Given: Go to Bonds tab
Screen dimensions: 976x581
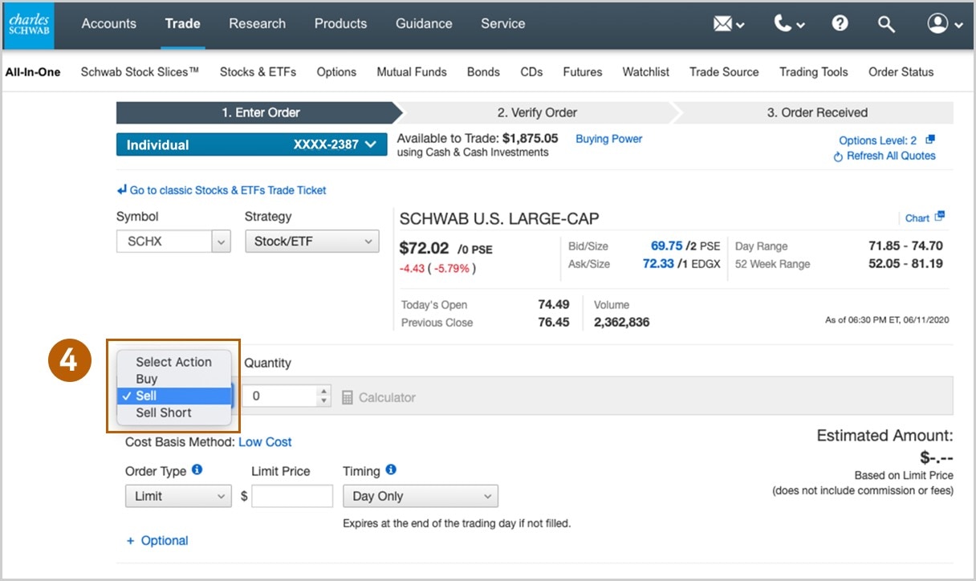Looking at the screenshot, I should (x=483, y=72).
